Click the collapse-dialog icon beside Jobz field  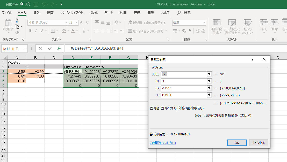(x=209, y=74)
